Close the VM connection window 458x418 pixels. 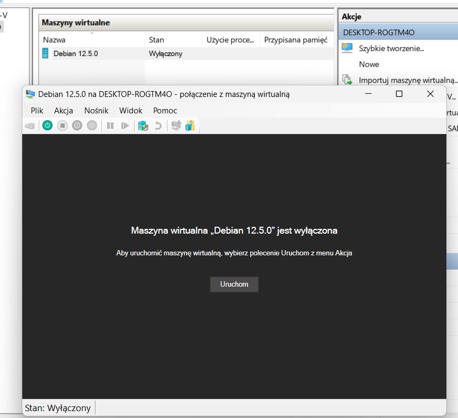tap(430, 94)
